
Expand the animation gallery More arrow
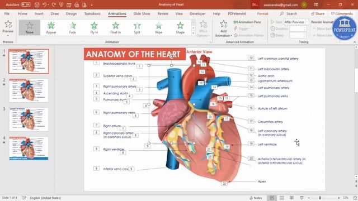coord(193,33)
